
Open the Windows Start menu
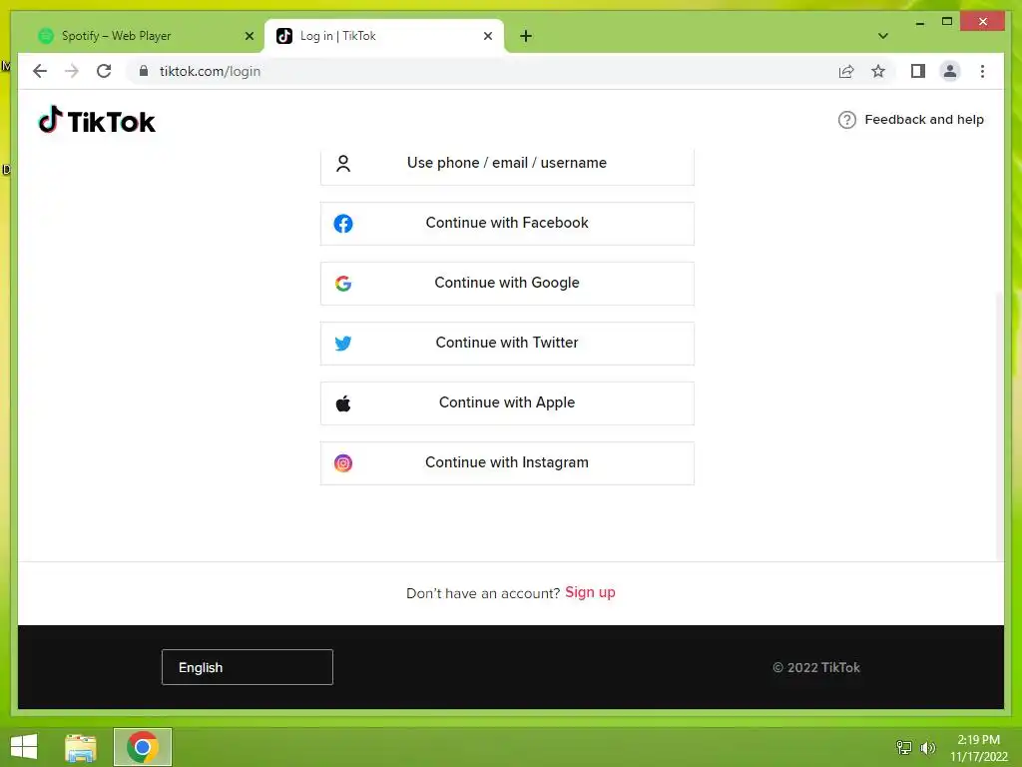tap(24, 747)
